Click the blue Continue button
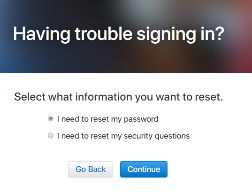The width and height of the screenshot is (252, 194). [x=144, y=169]
